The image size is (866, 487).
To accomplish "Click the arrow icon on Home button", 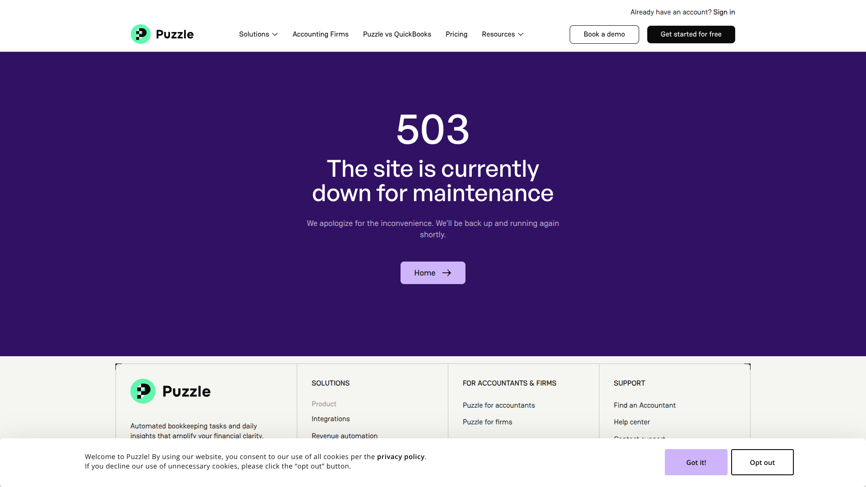I will click(447, 273).
